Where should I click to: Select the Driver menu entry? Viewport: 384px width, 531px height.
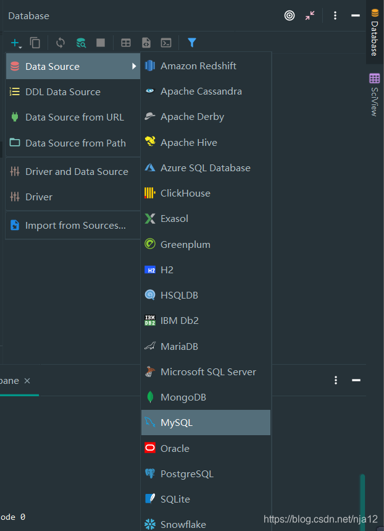pos(73,197)
